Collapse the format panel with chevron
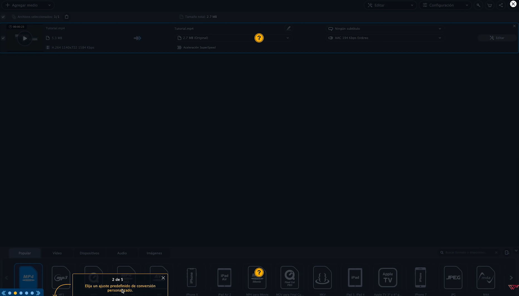Viewport: 519px width, 296px height. (x=516, y=251)
